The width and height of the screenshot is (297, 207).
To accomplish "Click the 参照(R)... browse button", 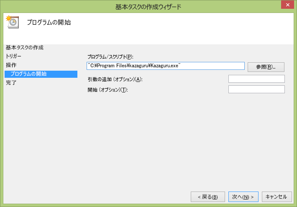I will coord(266,67).
